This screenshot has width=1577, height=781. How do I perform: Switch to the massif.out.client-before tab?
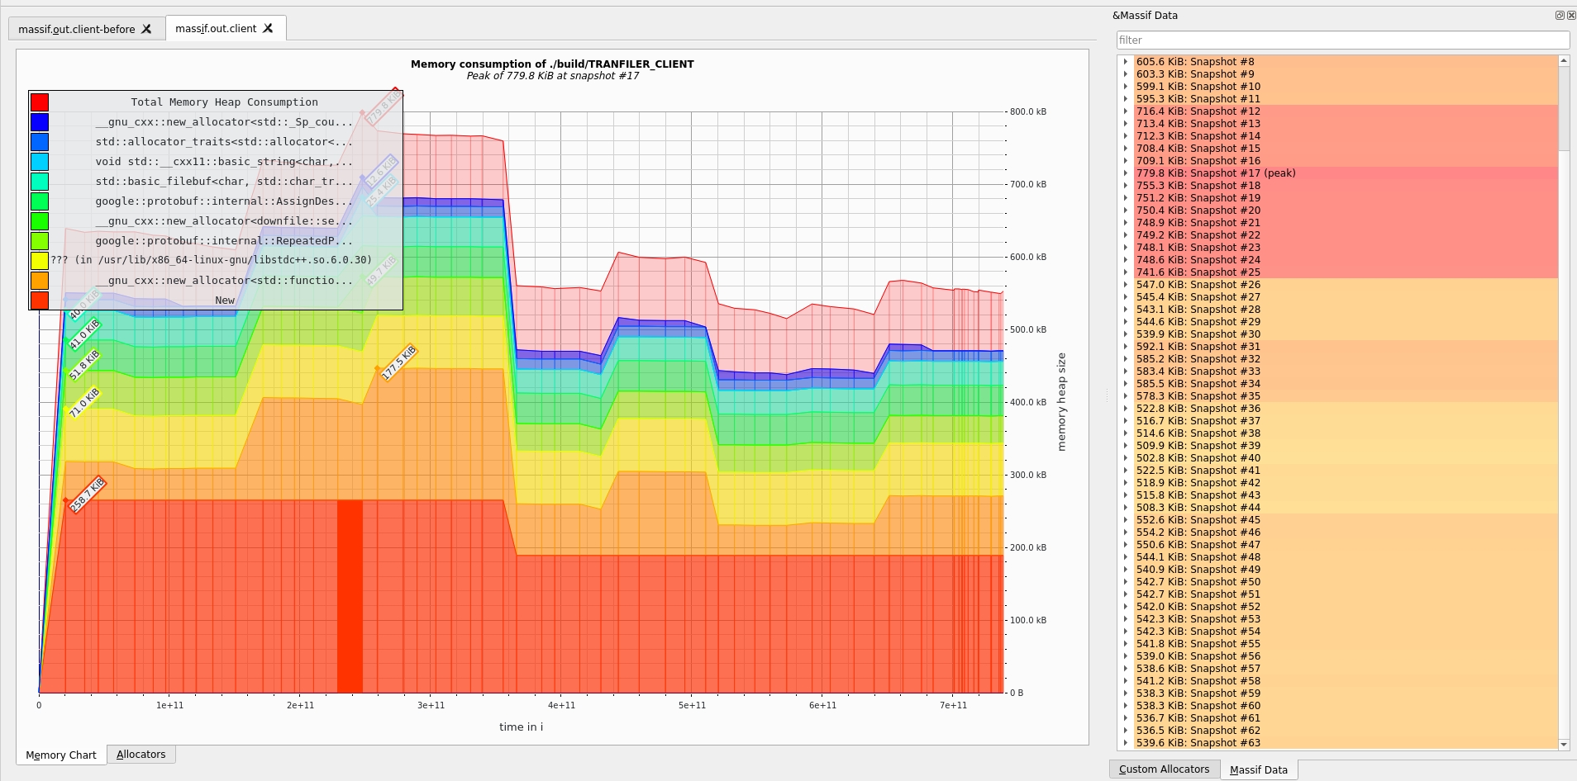coord(76,29)
